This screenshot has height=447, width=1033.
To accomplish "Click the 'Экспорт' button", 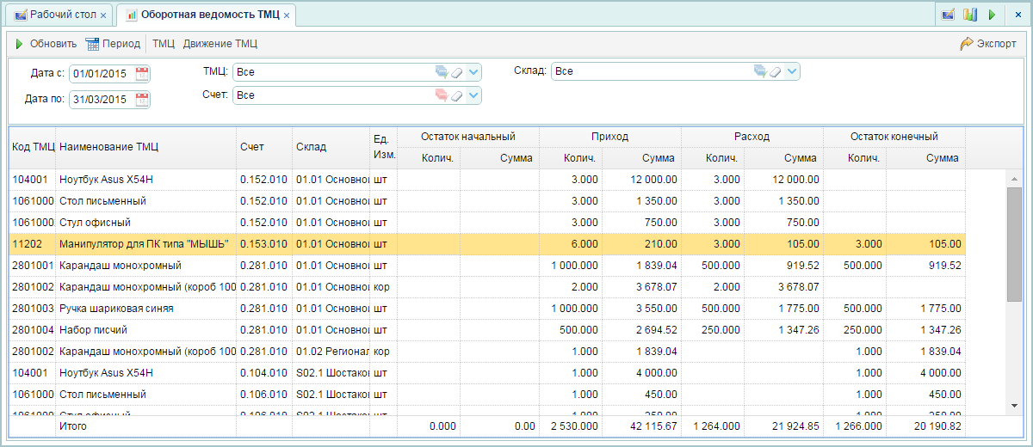I will point(988,43).
